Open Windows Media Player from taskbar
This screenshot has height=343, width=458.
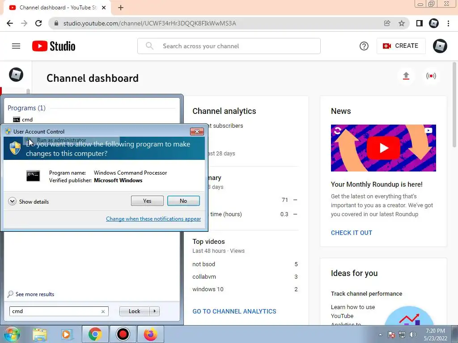point(67,334)
